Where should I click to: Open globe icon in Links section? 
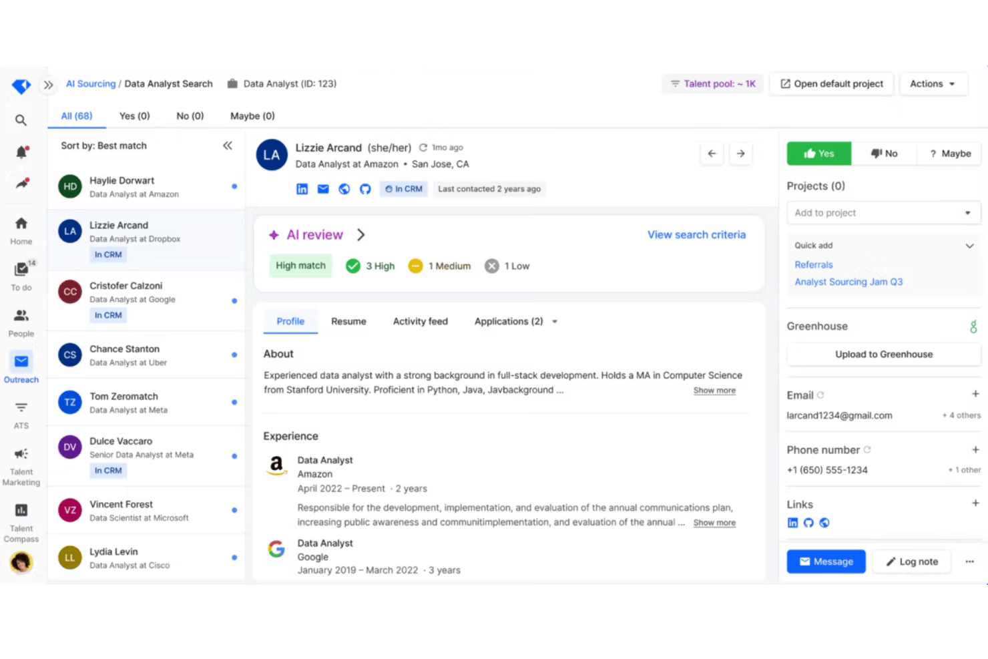point(824,523)
